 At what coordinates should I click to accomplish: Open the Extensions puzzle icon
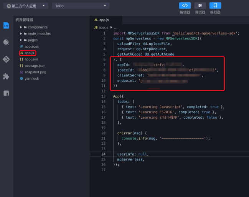pos(6,76)
